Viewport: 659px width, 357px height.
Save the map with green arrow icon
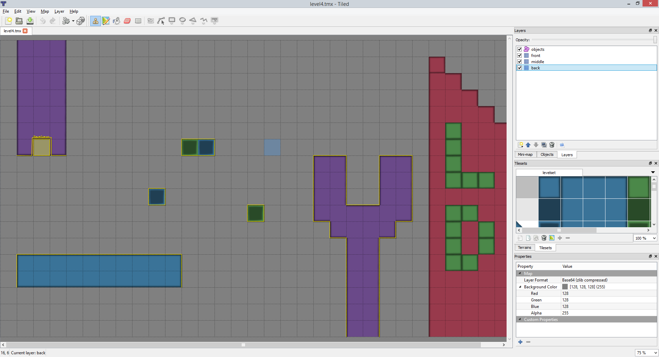click(x=30, y=21)
